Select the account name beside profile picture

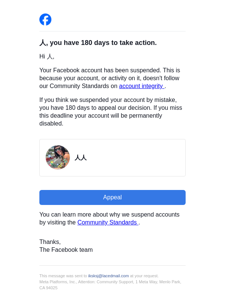click(x=81, y=158)
